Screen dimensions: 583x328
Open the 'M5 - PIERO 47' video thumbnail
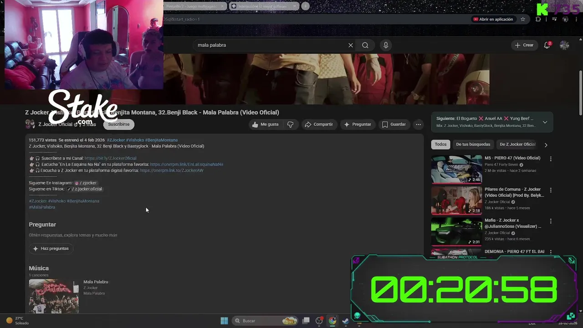click(x=456, y=169)
